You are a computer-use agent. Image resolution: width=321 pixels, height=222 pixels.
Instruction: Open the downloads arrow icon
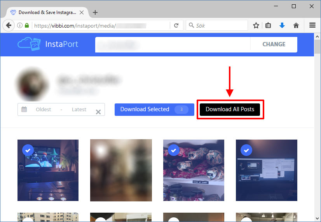click(x=282, y=25)
